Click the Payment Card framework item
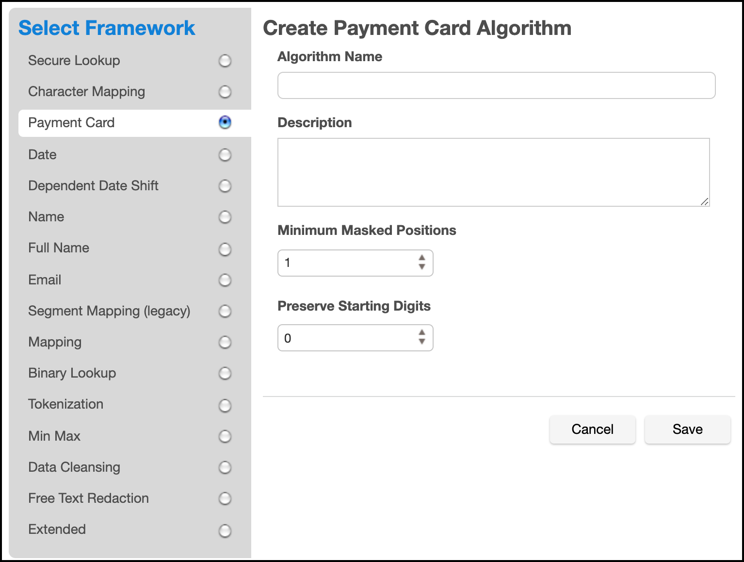The width and height of the screenshot is (744, 562). pyautogui.click(x=72, y=123)
